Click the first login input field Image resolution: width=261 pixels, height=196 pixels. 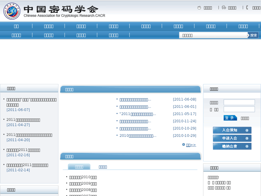point(239,102)
